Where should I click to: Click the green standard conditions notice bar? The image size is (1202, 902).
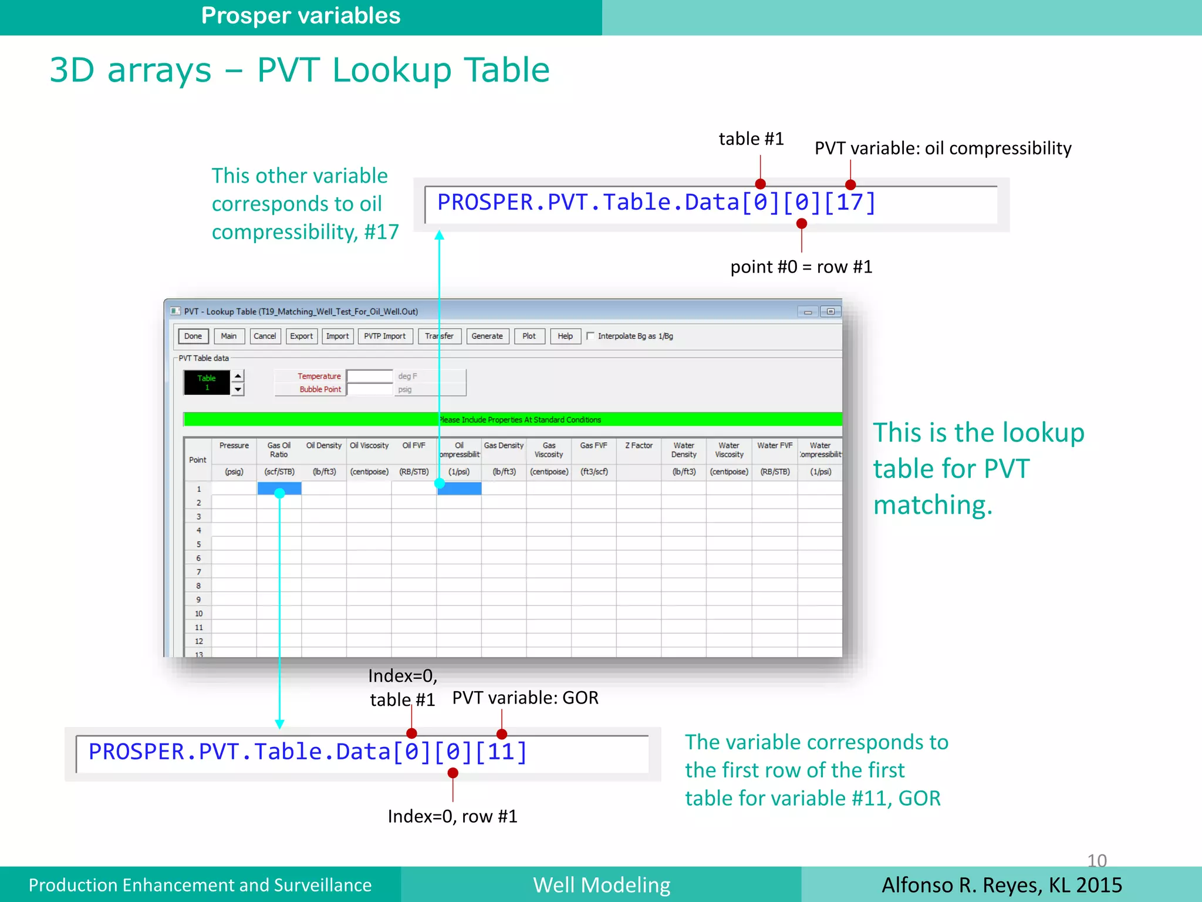[513, 419]
